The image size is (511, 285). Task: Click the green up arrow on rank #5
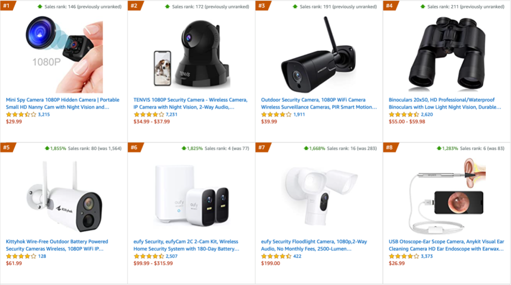[x=47, y=148]
